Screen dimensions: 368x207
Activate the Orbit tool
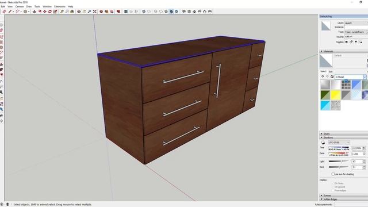click(79, 11)
